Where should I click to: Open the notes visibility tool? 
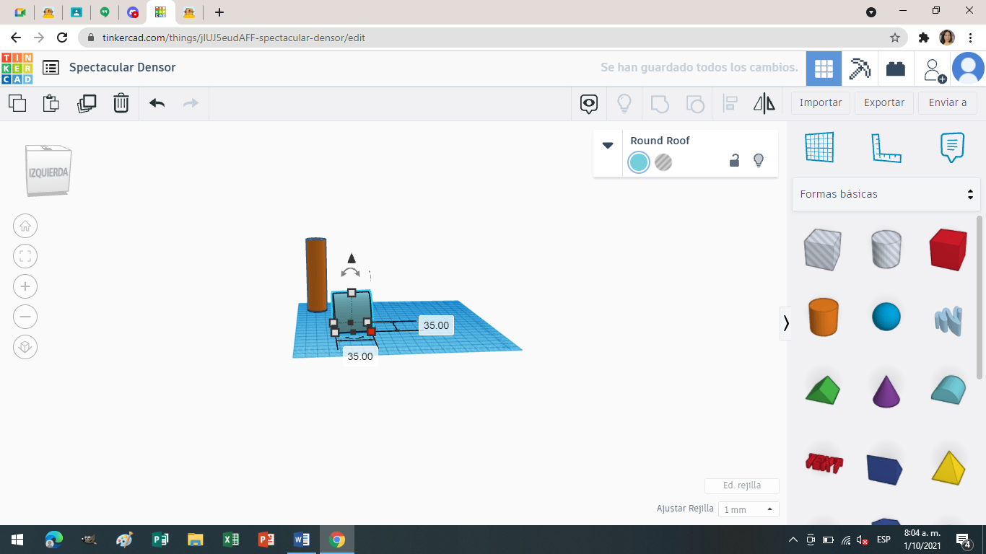click(x=589, y=103)
